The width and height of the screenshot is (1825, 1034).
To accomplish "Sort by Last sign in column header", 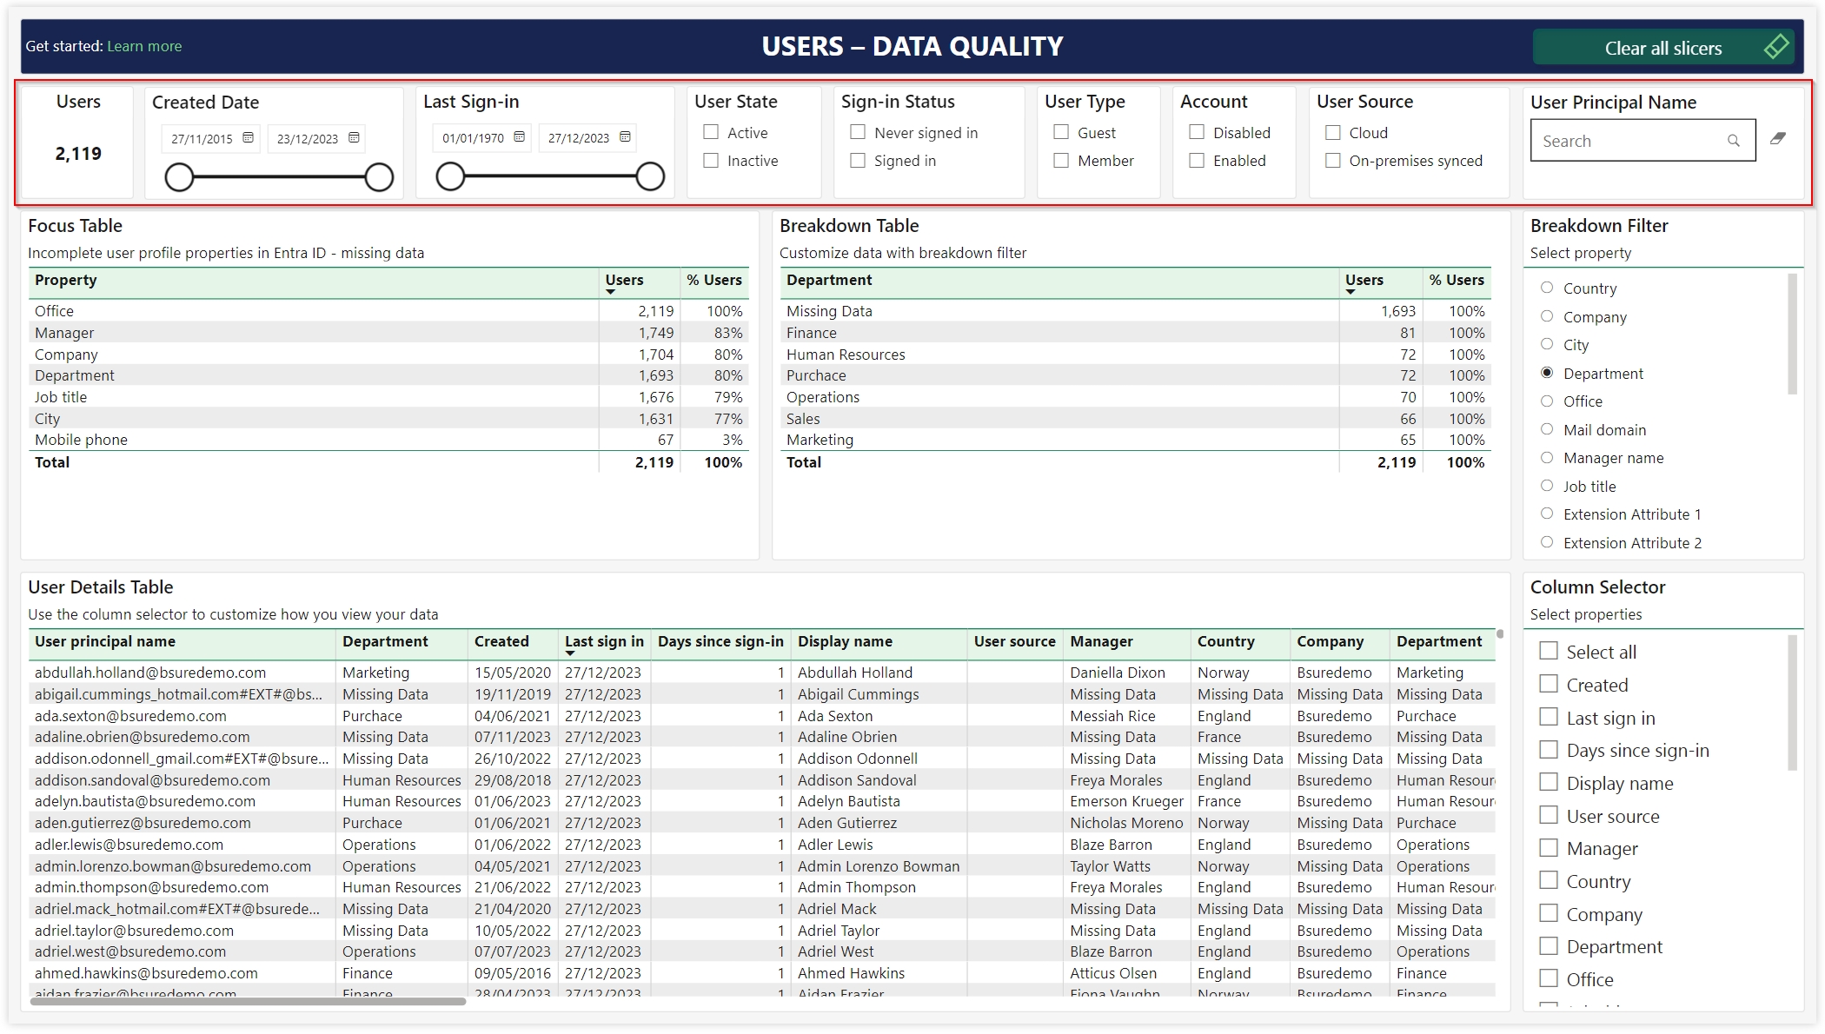I will (x=603, y=641).
